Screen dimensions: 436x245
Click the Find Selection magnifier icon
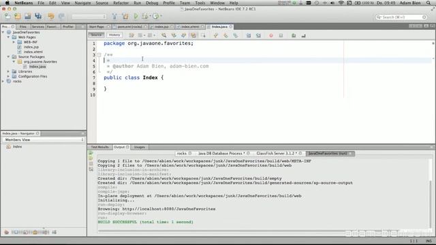[164, 35]
